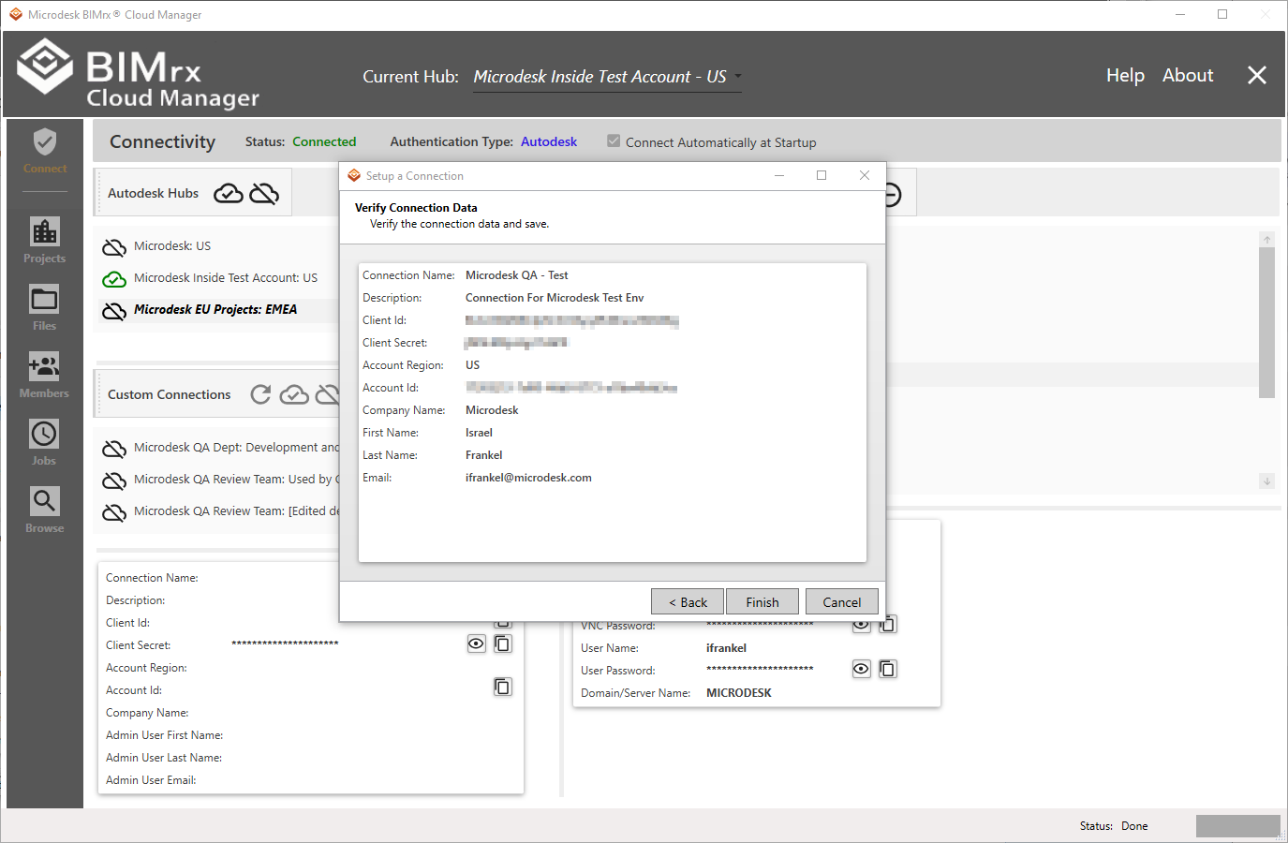Click the Setup a Connection dialog icon
Viewport: 1288px width, 843px height.
(x=354, y=175)
